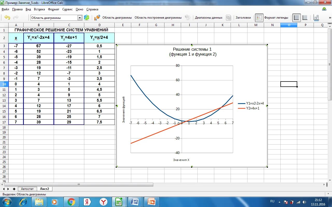
Task: Open the Правка menu
Action: (x=17, y=9)
